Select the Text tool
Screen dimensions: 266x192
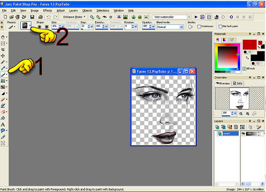3,125
